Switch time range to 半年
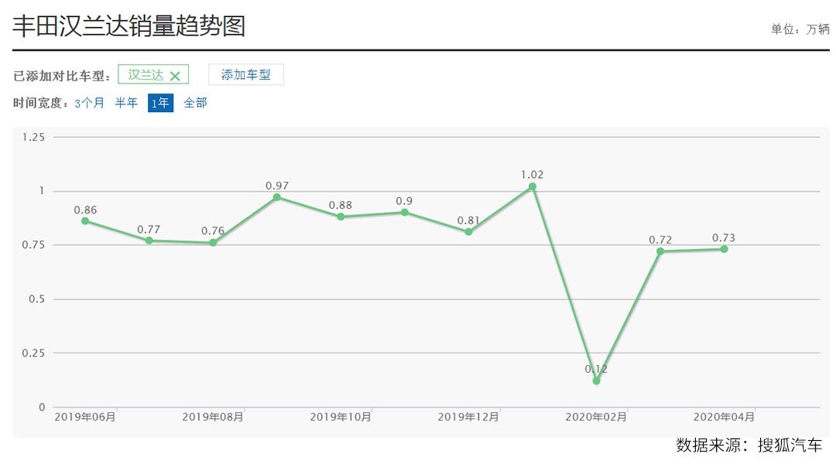 (x=126, y=103)
